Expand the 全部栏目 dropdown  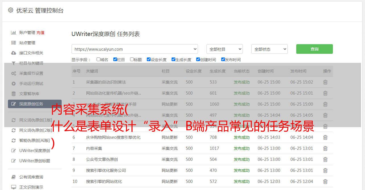point(224,49)
